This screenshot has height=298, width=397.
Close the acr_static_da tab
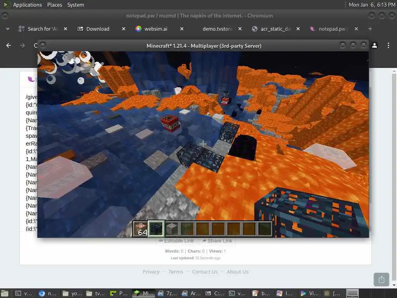tap(298, 29)
